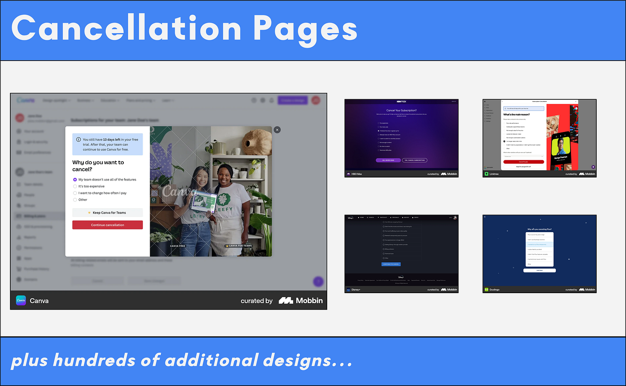The image size is (626, 386).
Task: Click the Mobbin logo under the HBO Max screenshot
Action: coord(449,174)
